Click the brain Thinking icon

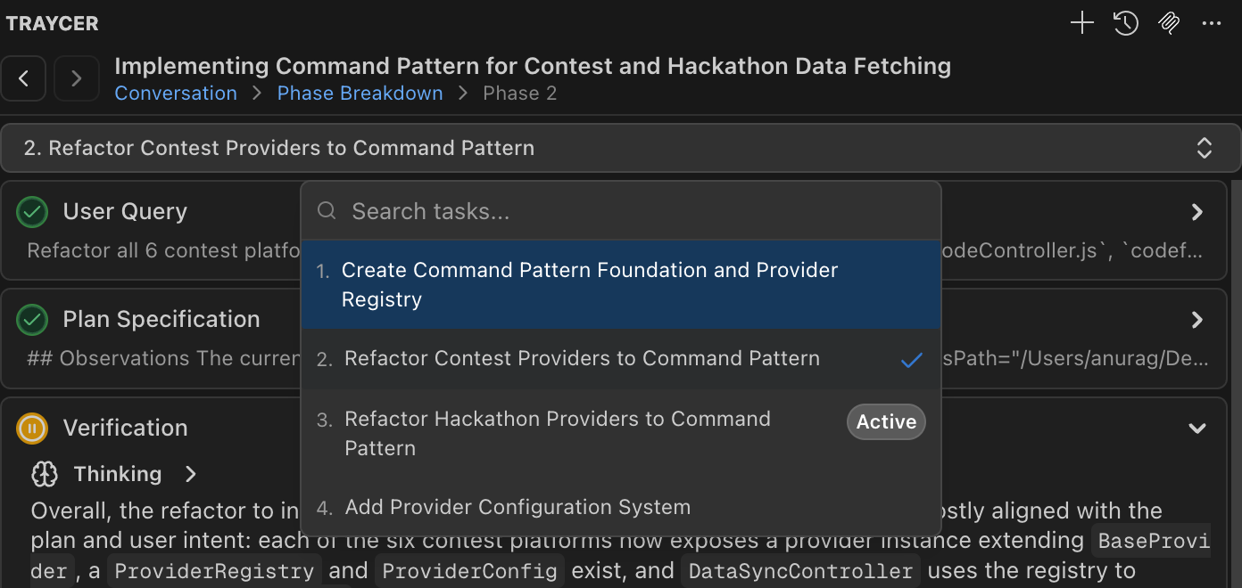coord(45,474)
